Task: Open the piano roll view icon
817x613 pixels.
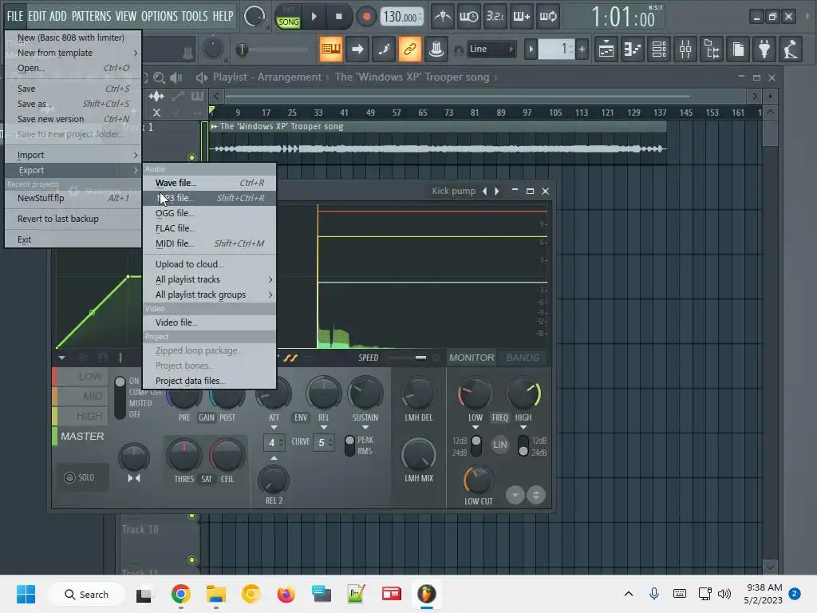Action: point(633,49)
